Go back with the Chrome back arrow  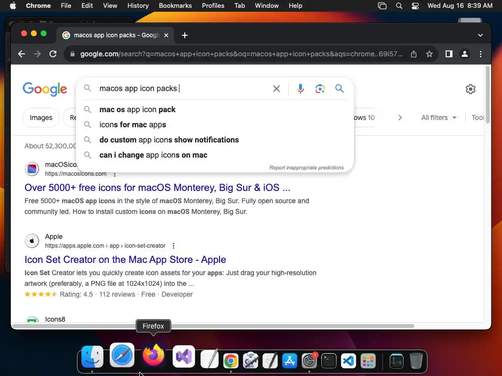pyautogui.click(x=22, y=54)
